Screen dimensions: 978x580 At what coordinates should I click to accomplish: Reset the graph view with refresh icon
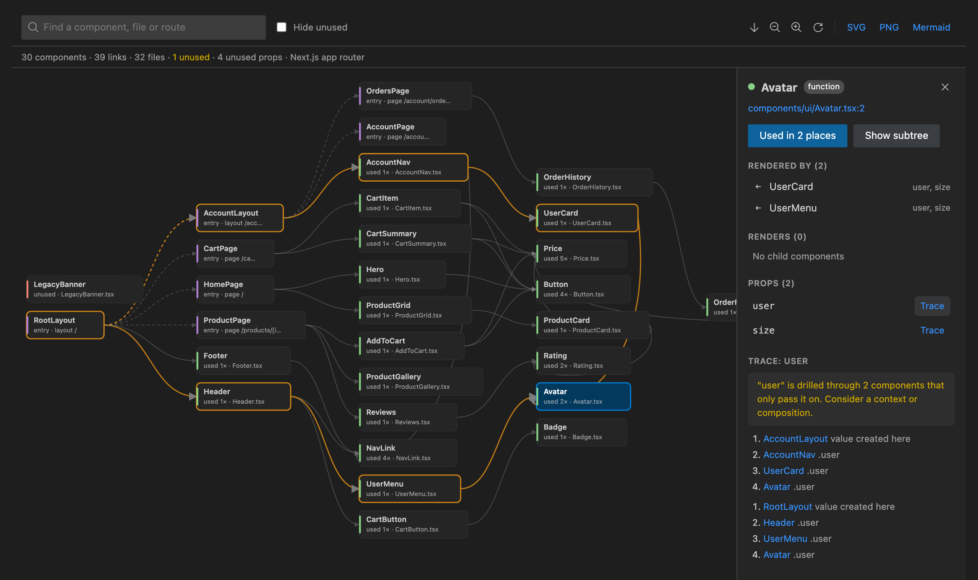pos(818,27)
